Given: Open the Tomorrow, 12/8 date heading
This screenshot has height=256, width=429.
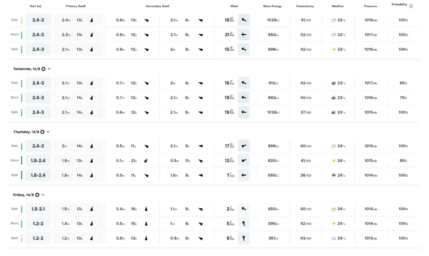Looking at the screenshot, I should (x=26, y=69).
